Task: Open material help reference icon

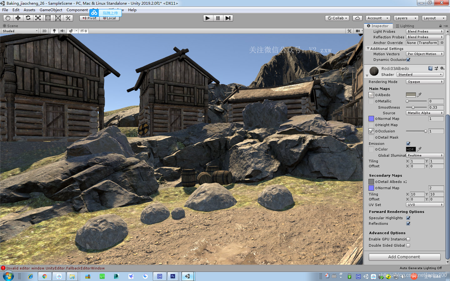Action: pyautogui.click(x=430, y=68)
